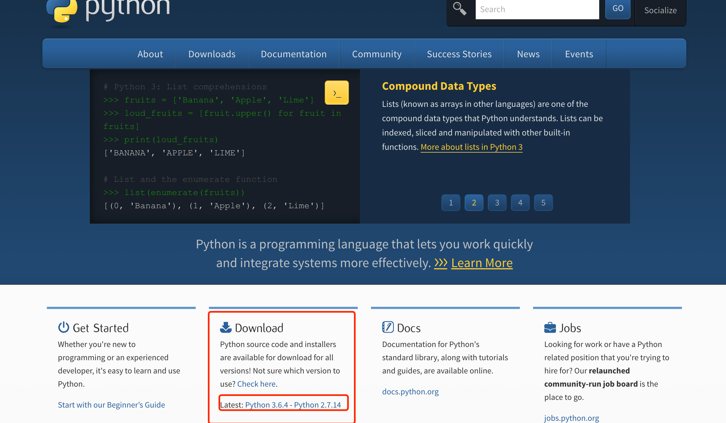Open the Documentation menu
Viewport: 726px width, 423px height.
point(294,54)
